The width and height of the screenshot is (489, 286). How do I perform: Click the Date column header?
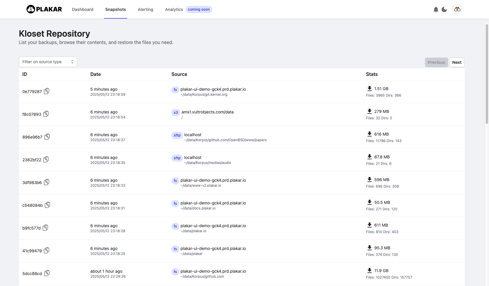pos(95,74)
